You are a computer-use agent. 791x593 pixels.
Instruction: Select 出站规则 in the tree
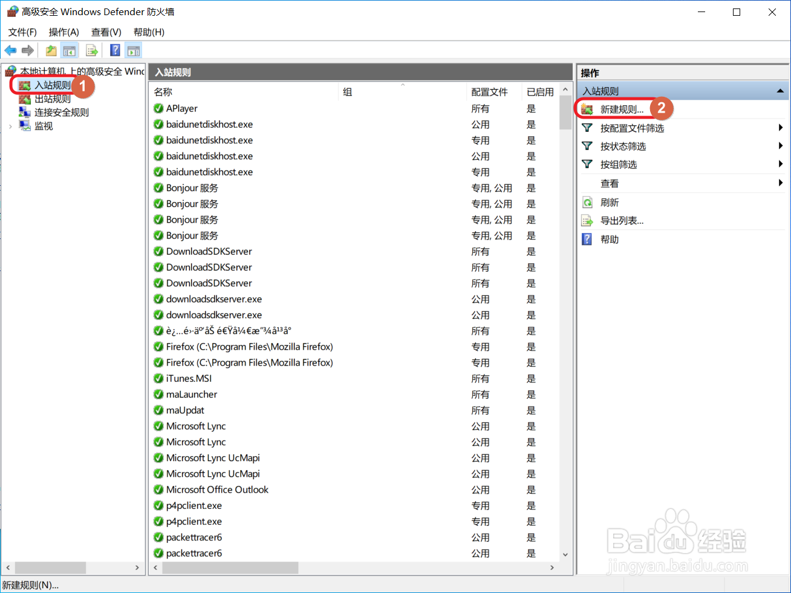click(52, 99)
